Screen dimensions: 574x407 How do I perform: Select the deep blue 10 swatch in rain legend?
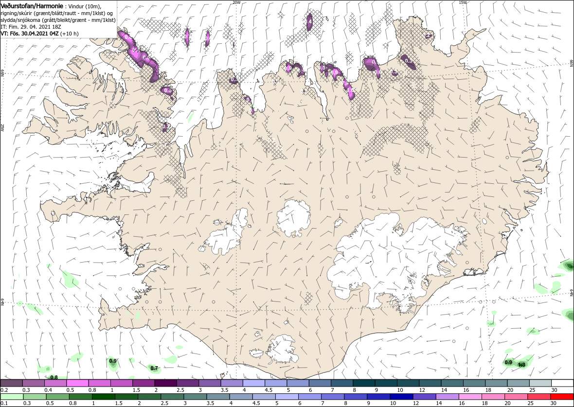pyautogui.click(x=401, y=397)
